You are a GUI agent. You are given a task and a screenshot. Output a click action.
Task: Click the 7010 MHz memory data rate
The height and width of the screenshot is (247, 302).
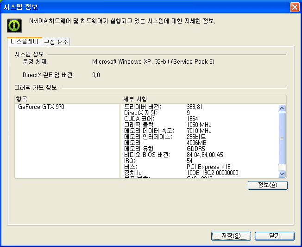[199, 131]
